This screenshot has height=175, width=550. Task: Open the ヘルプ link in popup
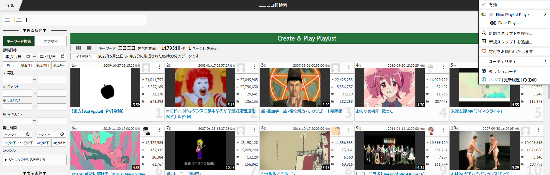495,80
